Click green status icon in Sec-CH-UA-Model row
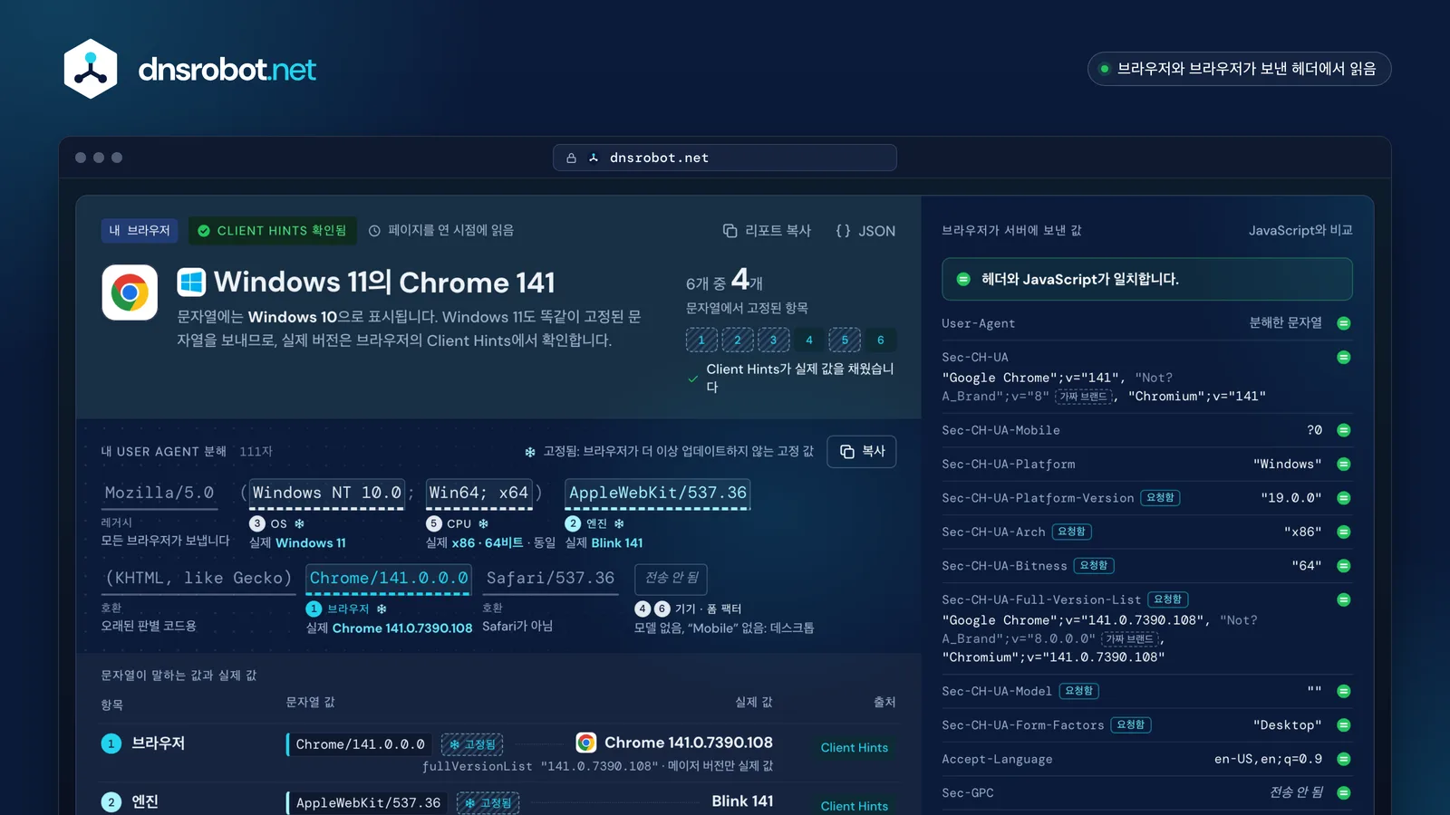Viewport: 1450px width, 815px height. 1344,691
